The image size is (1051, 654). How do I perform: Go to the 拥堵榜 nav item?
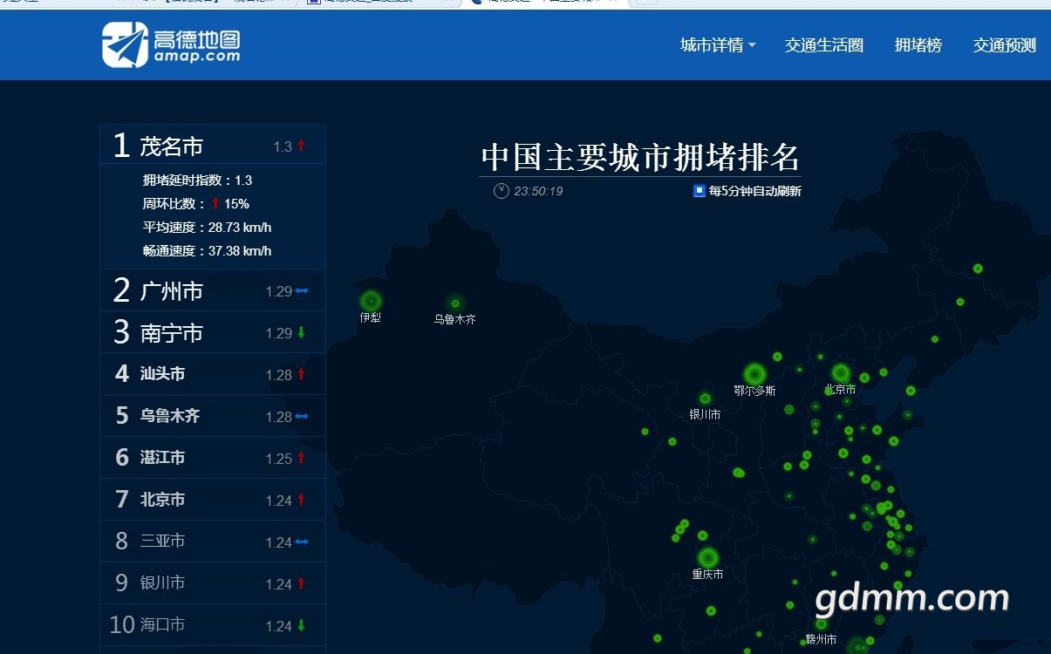coord(918,45)
